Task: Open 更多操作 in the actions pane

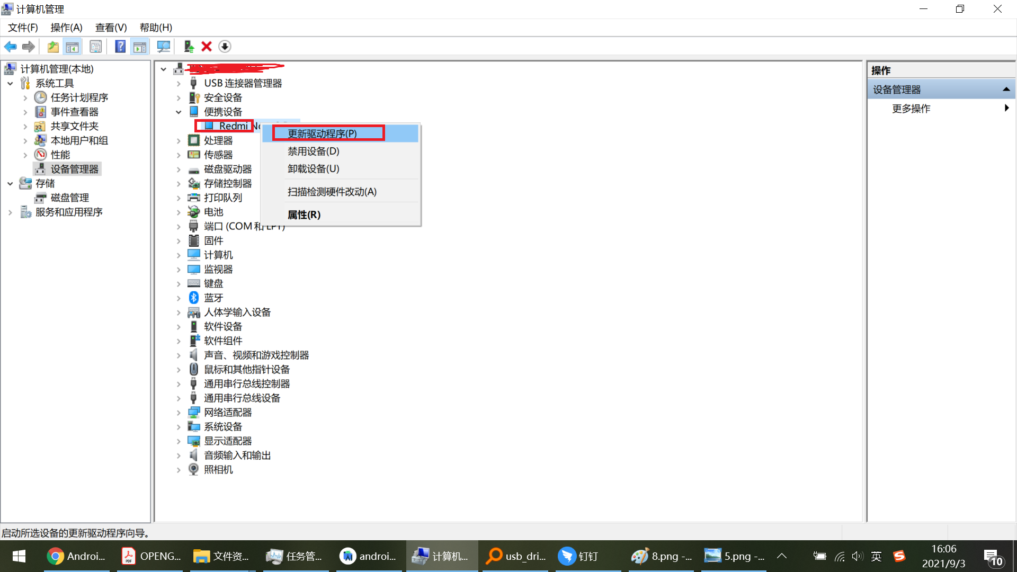Action: tap(911, 109)
